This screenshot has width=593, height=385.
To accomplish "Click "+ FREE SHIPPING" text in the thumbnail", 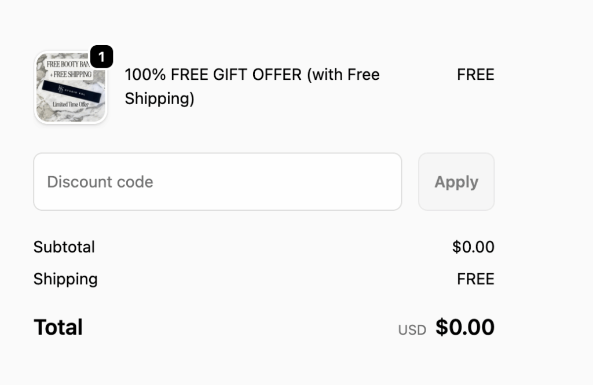I will pos(70,74).
